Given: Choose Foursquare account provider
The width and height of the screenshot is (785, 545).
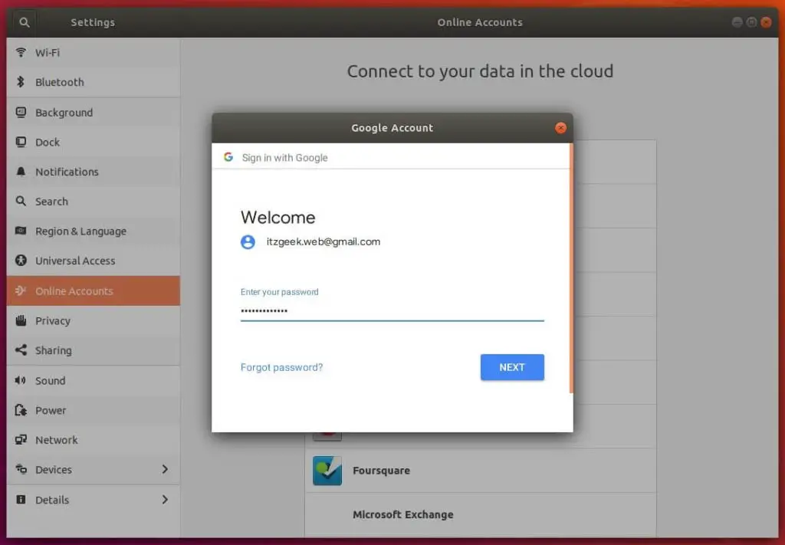Looking at the screenshot, I should point(481,471).
